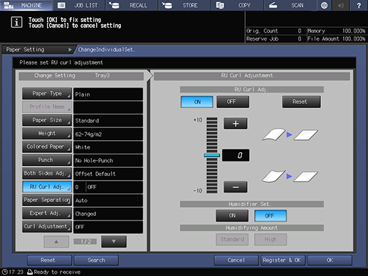Click the globe language icon
Image resolution: width=368 pixels, height=276 pixels.
324,5
